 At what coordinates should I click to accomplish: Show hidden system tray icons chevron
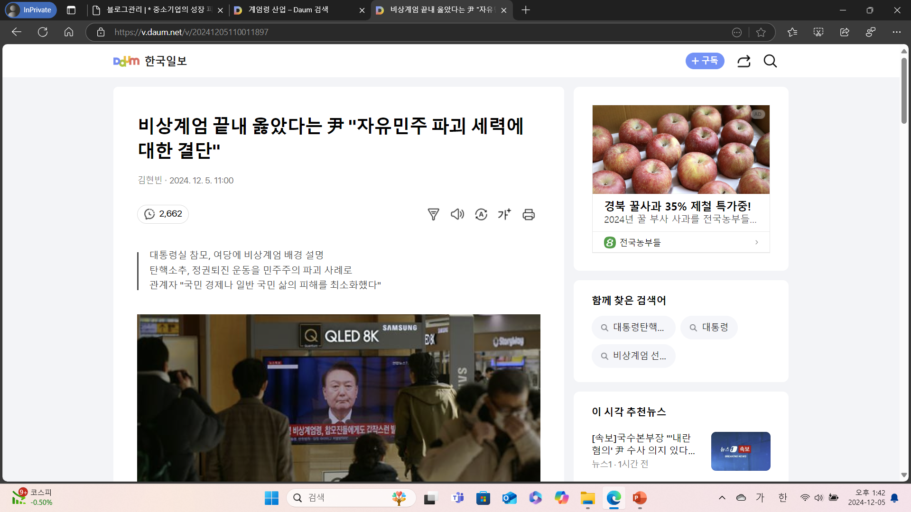pyautogui.click(x=722, y=497)
